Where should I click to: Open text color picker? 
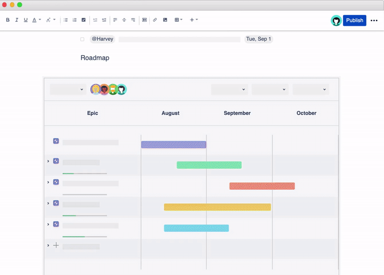point(36,20)
